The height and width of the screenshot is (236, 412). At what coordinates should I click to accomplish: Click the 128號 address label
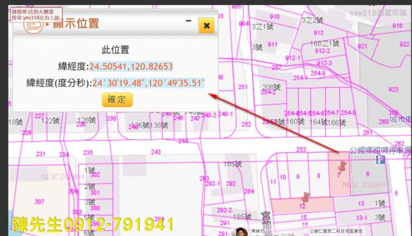[86, 120]
